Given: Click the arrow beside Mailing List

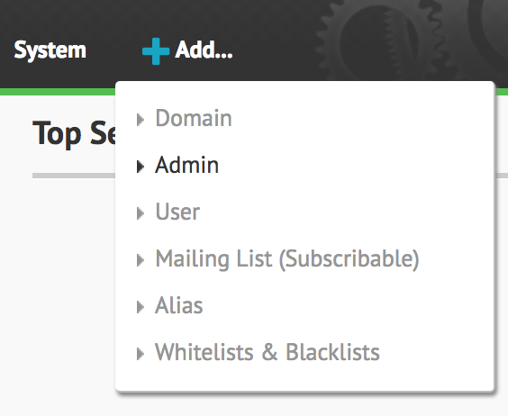Looking at the screenshot, I should pos(141,260).
